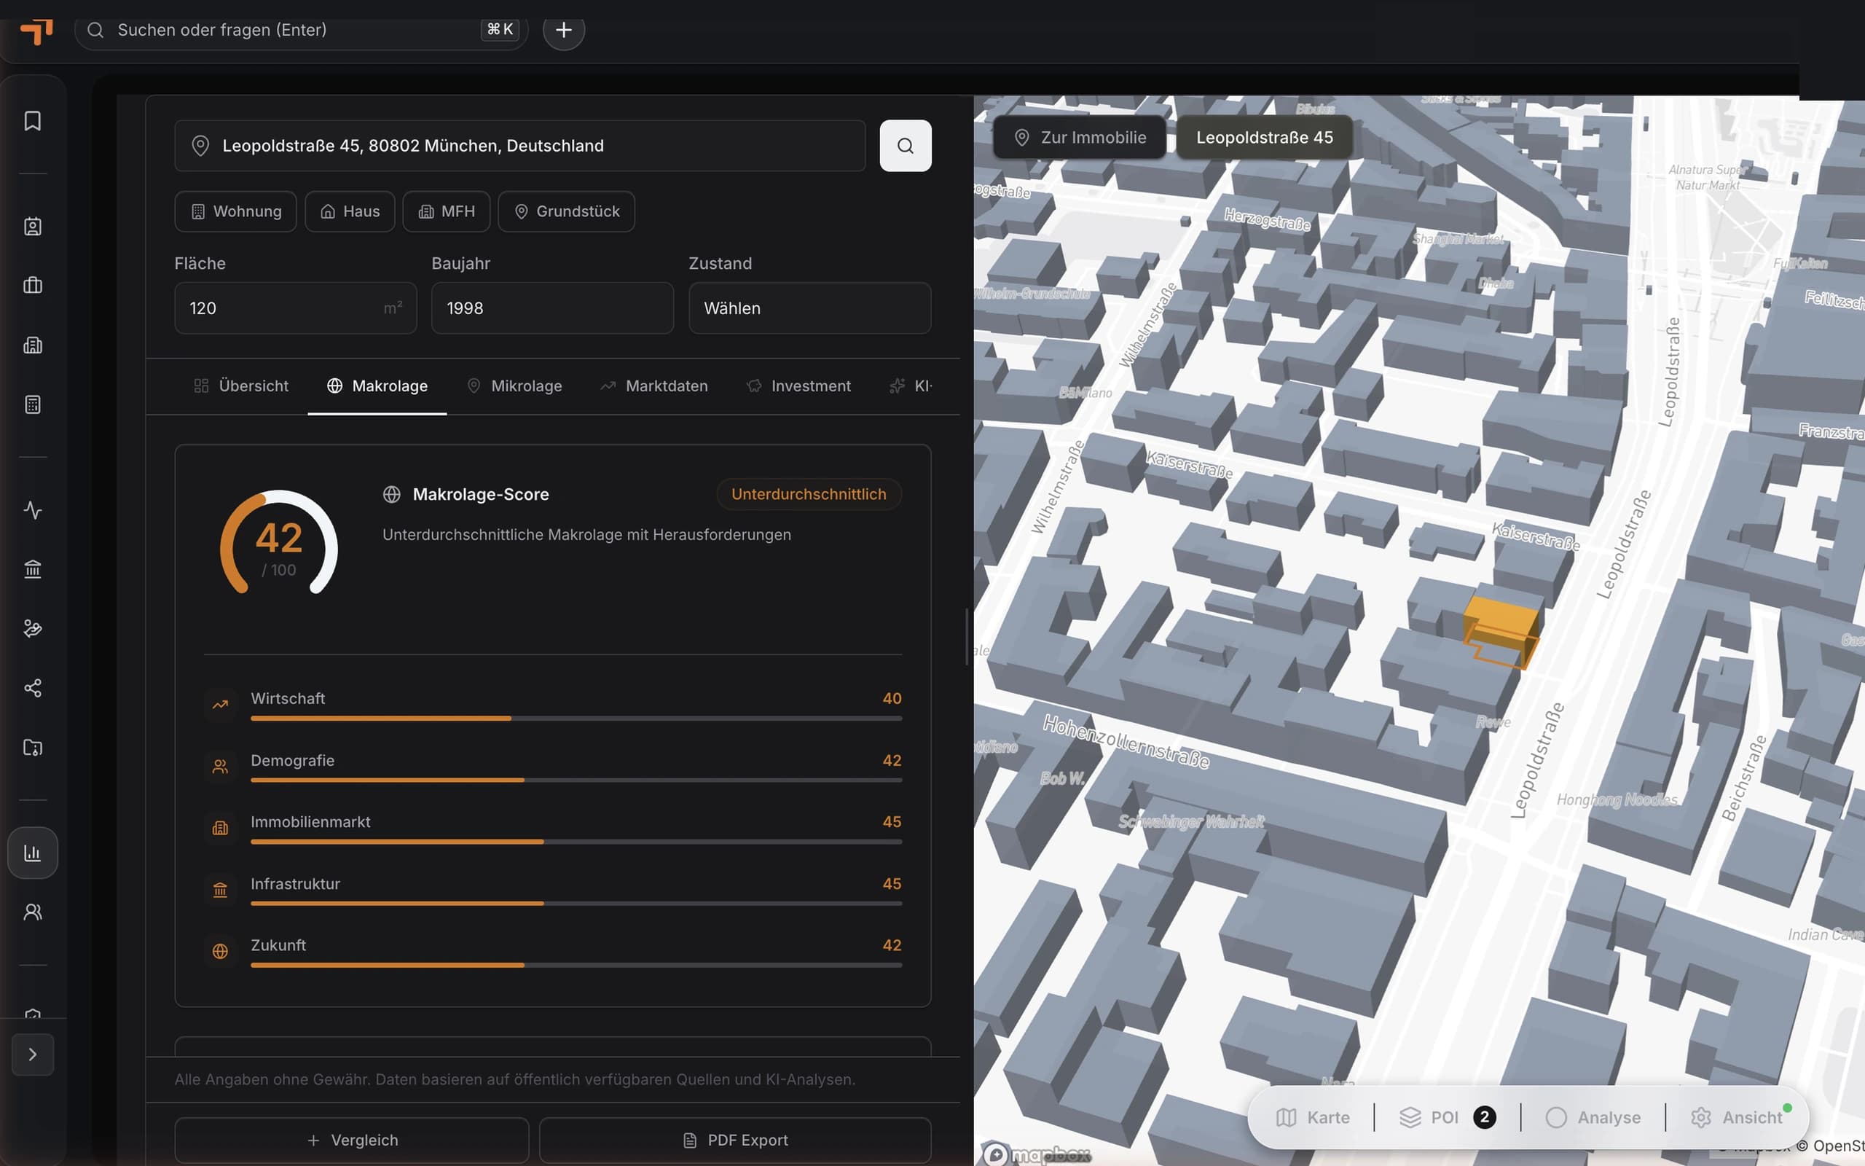Open the Zustand 'Wählen' dropdown
This screenshot has width=1865, height=1166.
(810, 308)
